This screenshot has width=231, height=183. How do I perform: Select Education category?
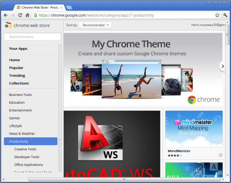[17, 102]
